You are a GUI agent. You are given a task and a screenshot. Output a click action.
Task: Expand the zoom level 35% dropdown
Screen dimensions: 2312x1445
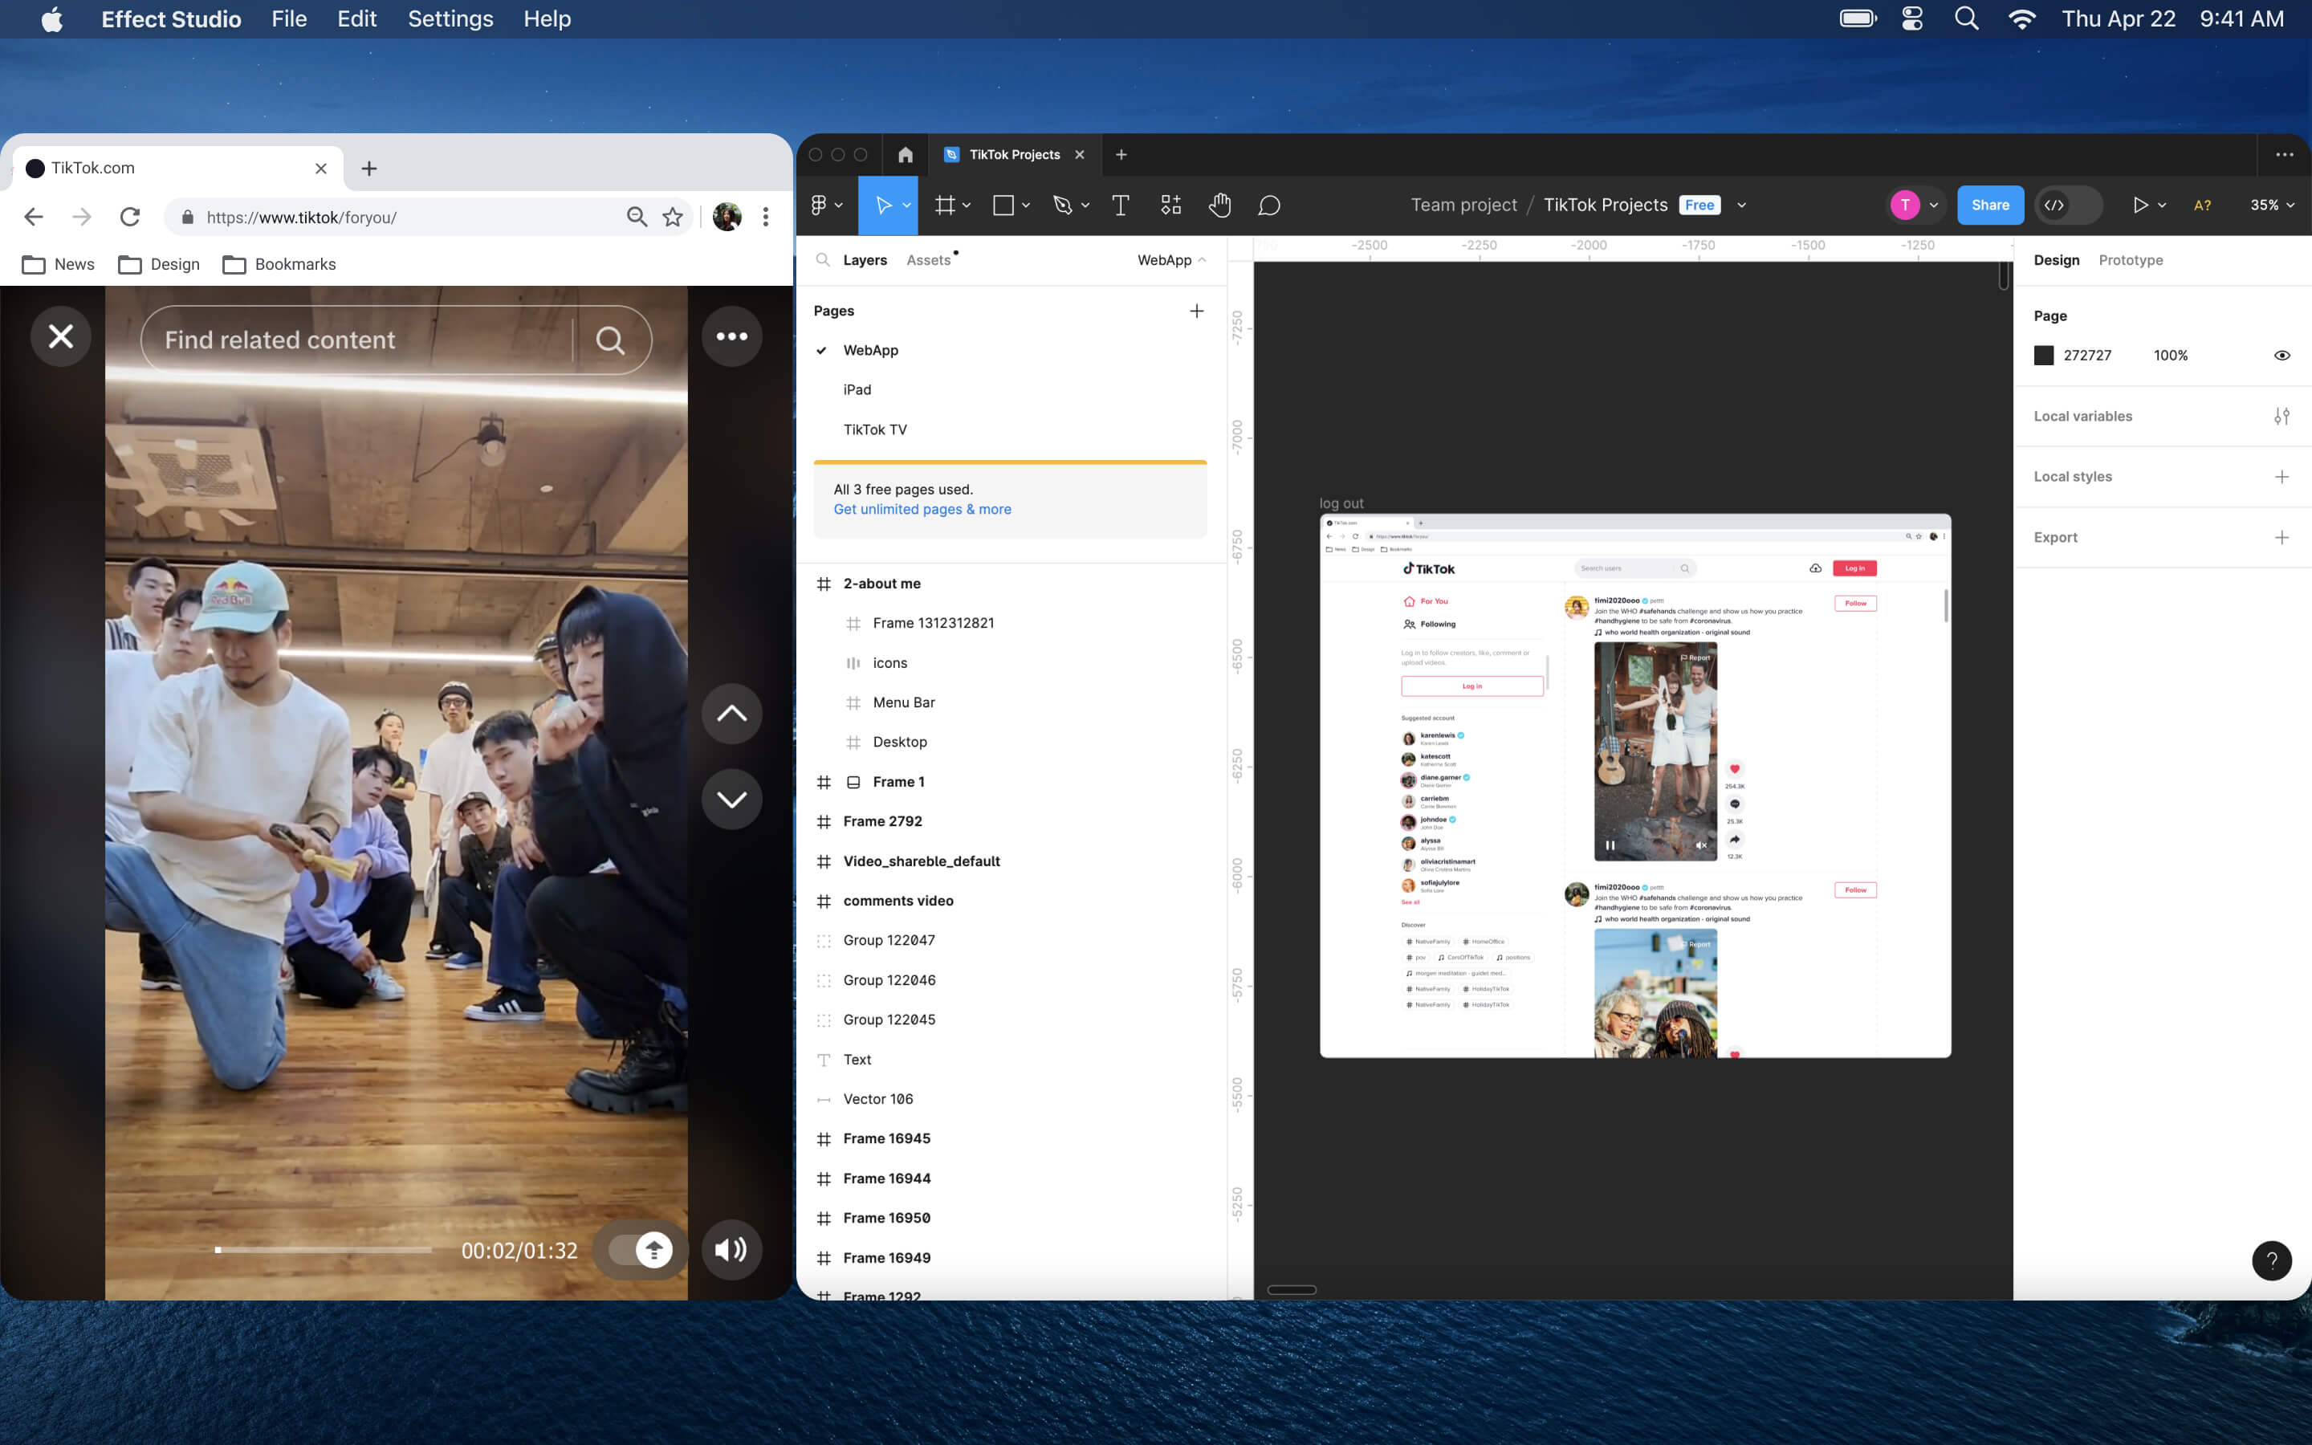[2272, 206]
